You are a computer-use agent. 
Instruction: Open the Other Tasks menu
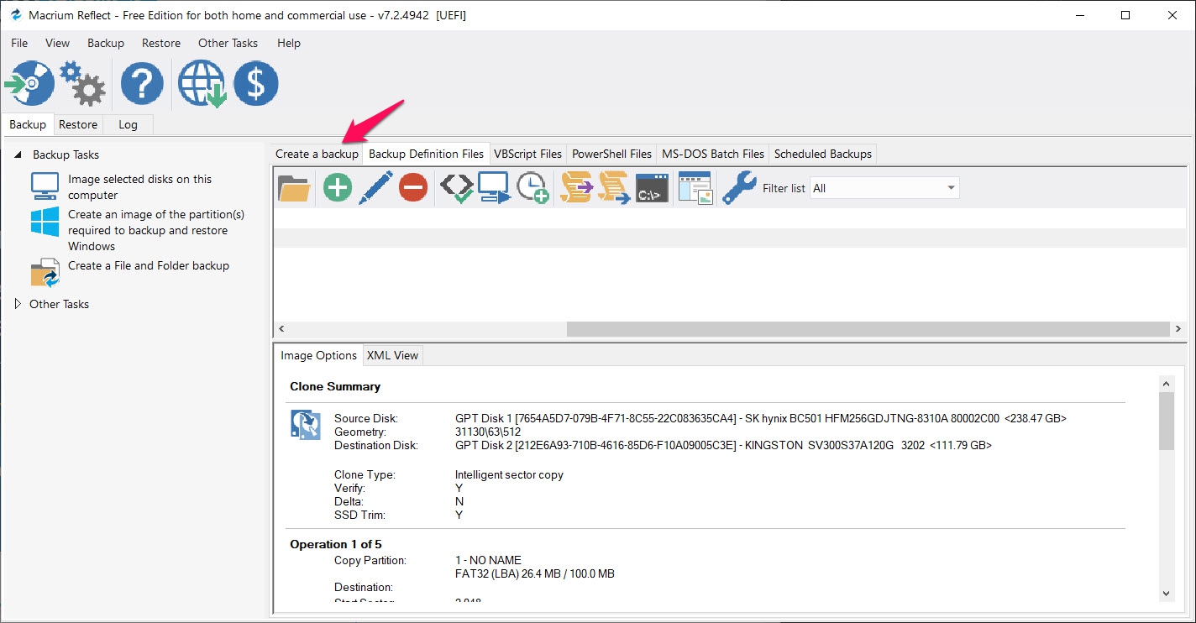228,43
